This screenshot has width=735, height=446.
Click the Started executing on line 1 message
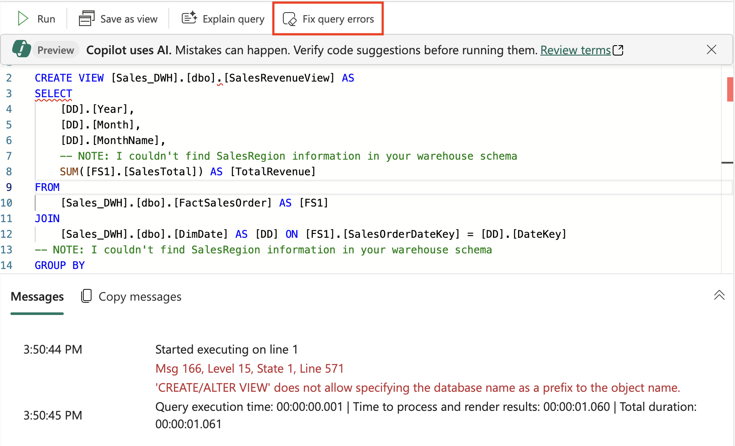click(x=226, y=350)
